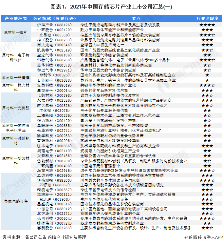Click 永太科技（002326） company cell

tap(55, 100)
